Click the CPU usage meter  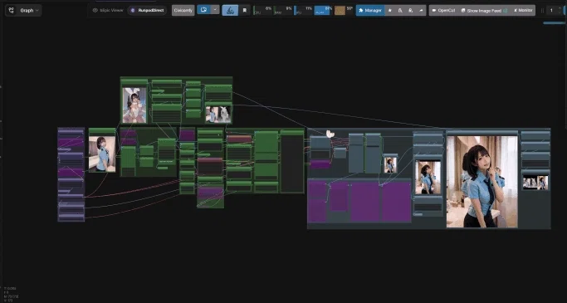click(262, 10)
